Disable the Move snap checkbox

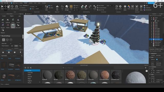[30, 9]
